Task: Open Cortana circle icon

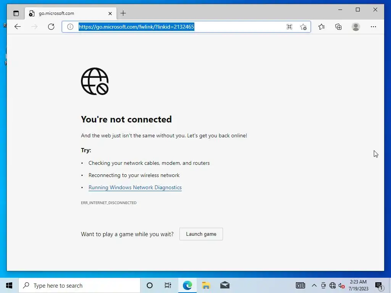Action: click(x=150, y=285)
